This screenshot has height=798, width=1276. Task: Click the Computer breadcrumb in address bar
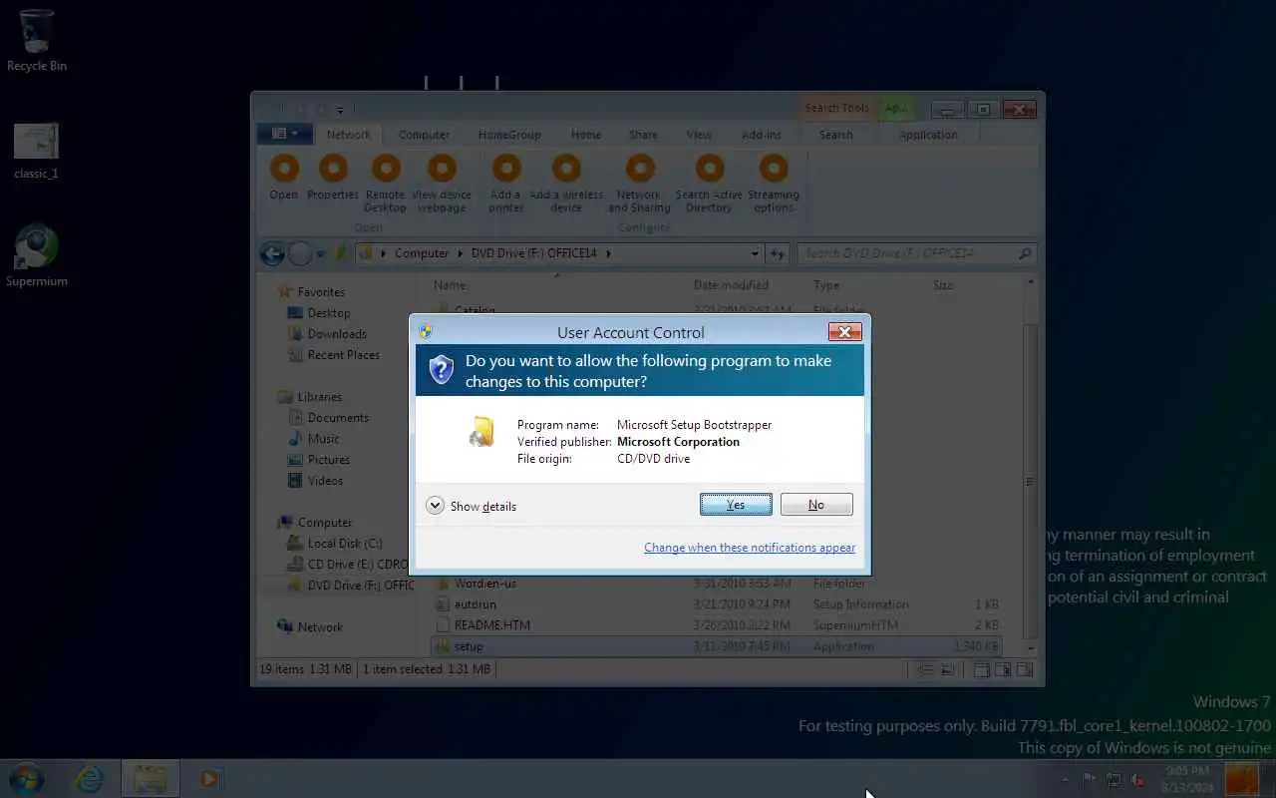coord(422,253)
